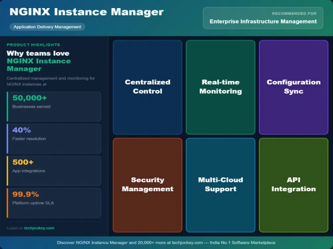333x249 pixels.
Task: Open the Configuration Sync card
Action: [x=294, y=87]
